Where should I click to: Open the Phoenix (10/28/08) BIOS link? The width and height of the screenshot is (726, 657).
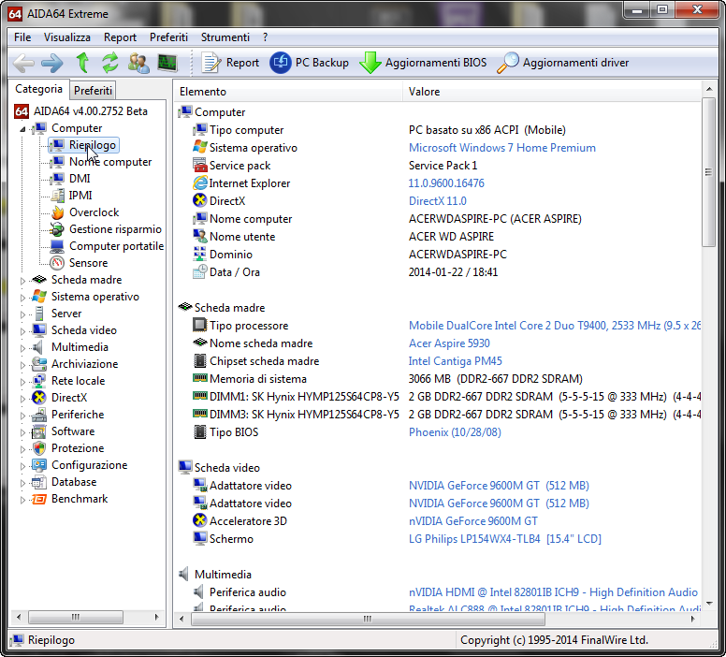pos(455,432)
